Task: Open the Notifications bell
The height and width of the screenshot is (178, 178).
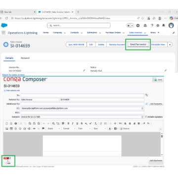Action: click(x=164, y=26)
